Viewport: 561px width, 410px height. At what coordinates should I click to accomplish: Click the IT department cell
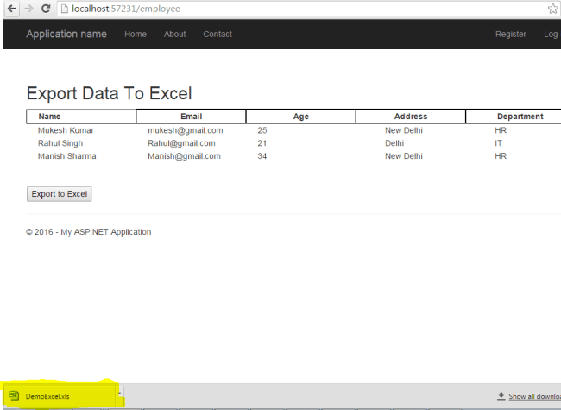[498, 143]
